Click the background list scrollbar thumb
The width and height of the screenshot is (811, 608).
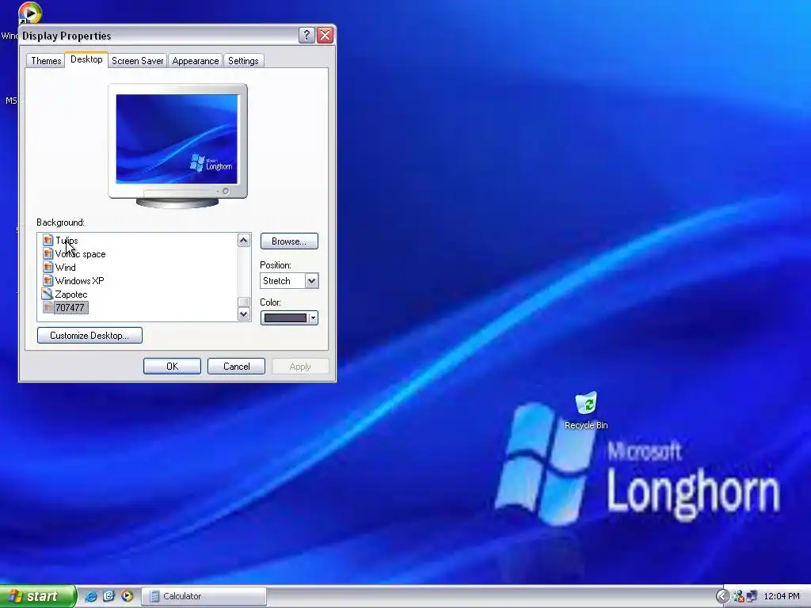coord(244,302)
